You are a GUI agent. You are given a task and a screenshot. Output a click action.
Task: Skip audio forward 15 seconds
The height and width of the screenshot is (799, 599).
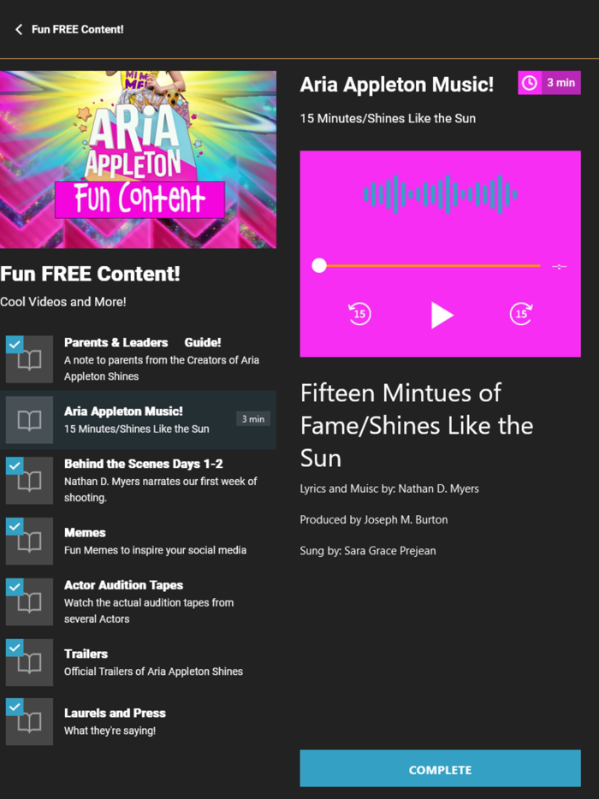(x=521, y=313)
